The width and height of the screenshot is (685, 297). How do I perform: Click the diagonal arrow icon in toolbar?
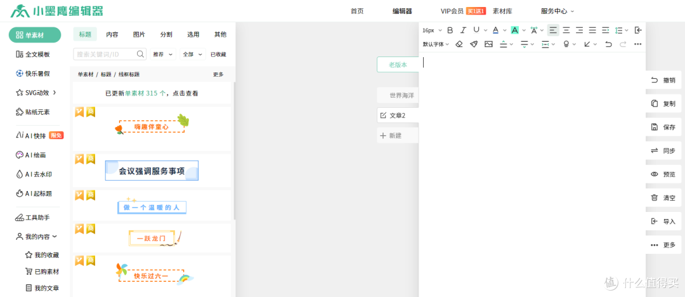[587, 44]
